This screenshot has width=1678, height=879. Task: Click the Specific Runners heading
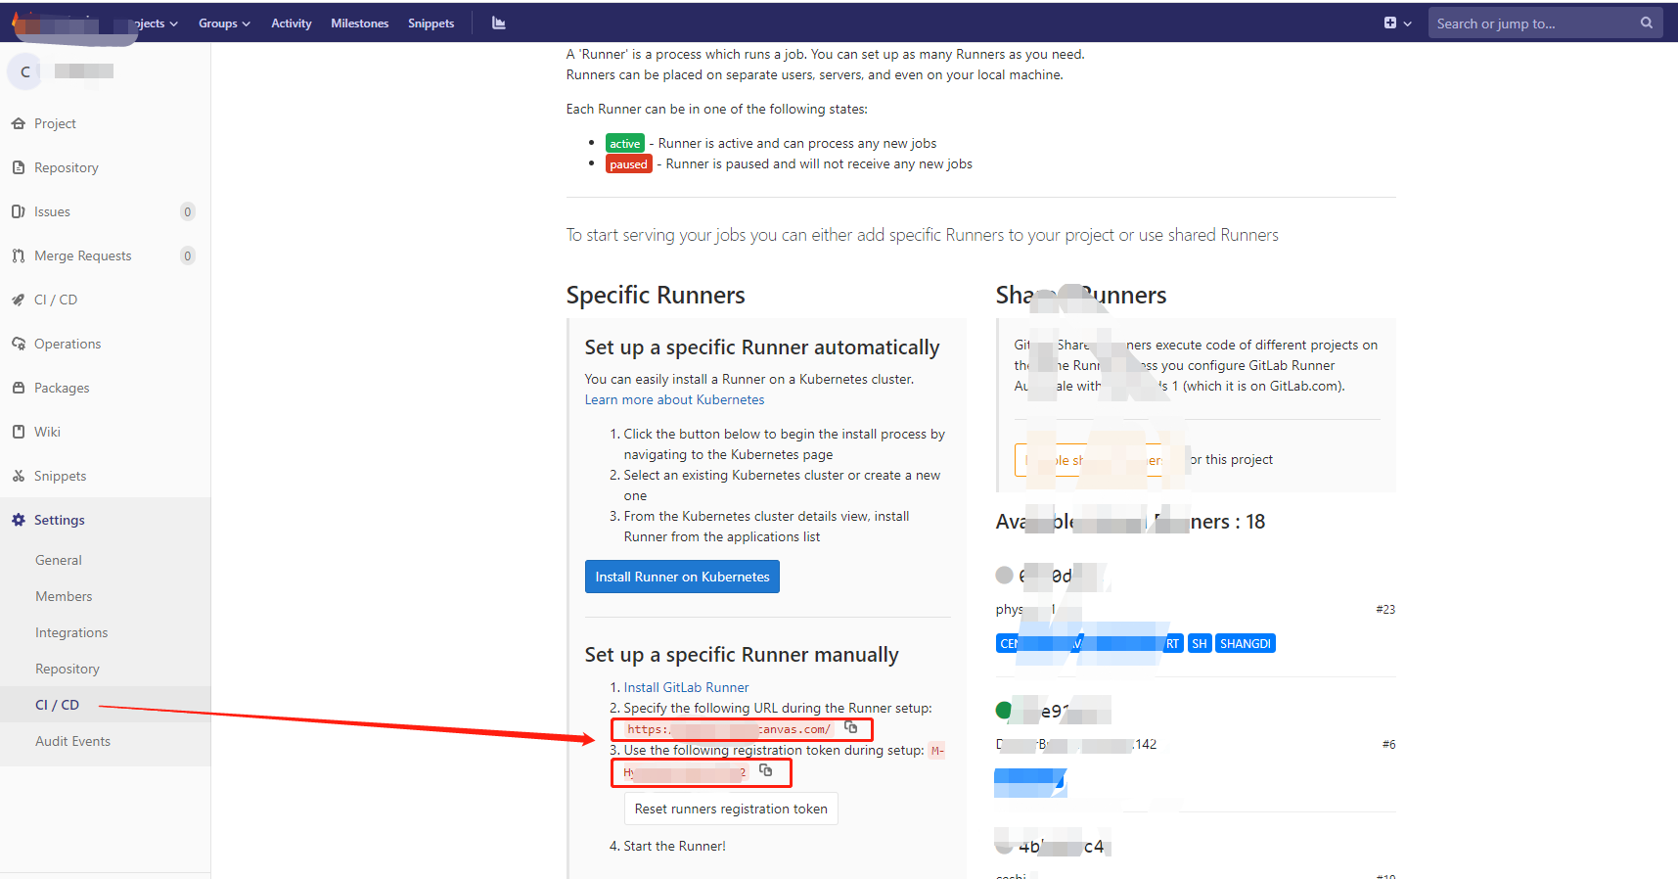click(x=656, y=295)
